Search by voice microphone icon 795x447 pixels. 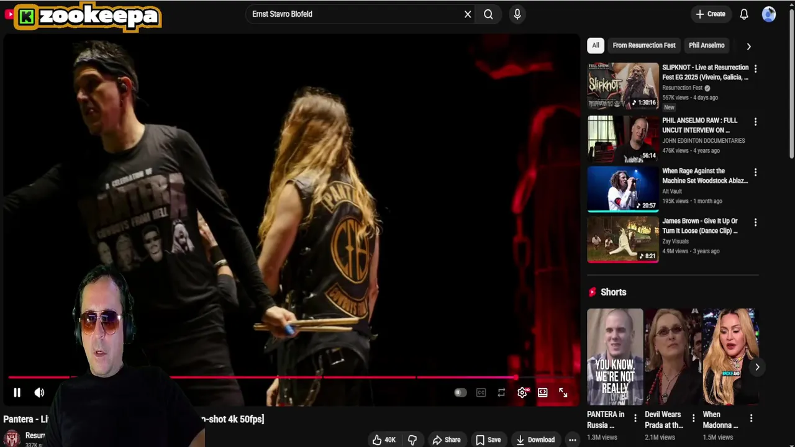pos(517,14)
